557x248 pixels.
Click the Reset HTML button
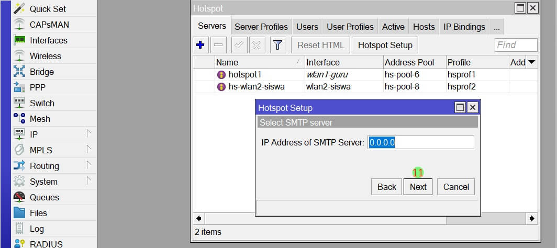(320, 45)
